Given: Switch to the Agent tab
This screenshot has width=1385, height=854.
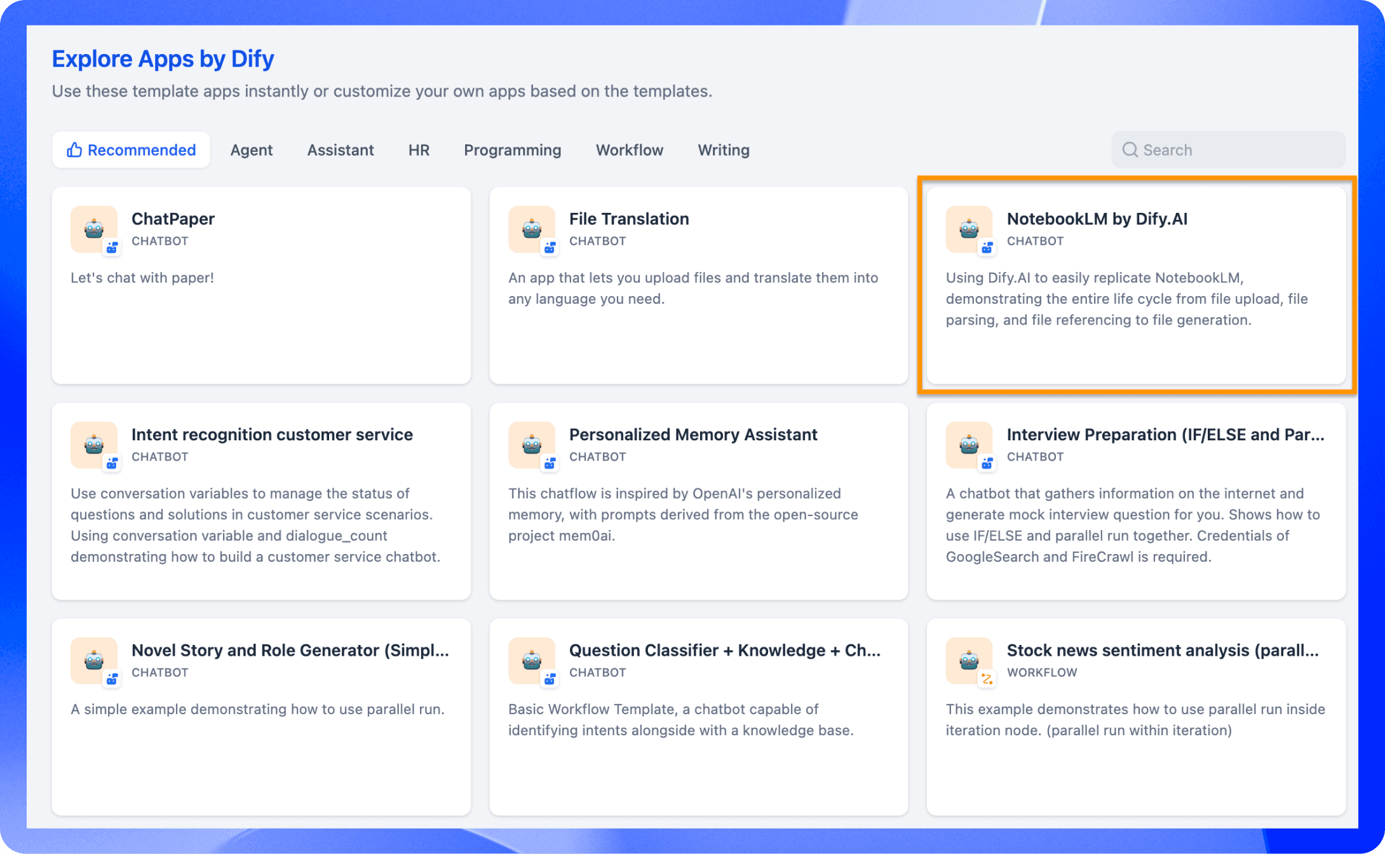Looking at the screenshot, I should [x=251, y=150].
